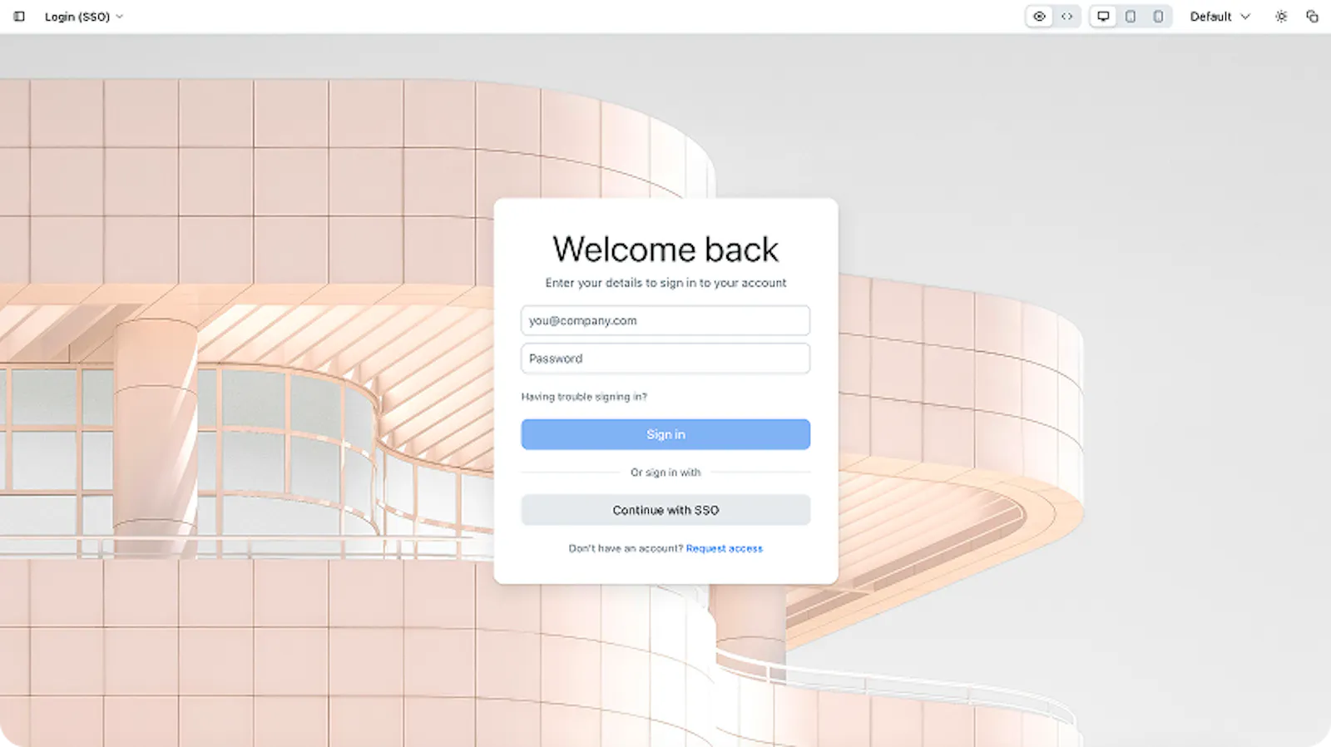Click the blue Sign in button
The width and height of the screenshot is (1331, 747).
665,434
